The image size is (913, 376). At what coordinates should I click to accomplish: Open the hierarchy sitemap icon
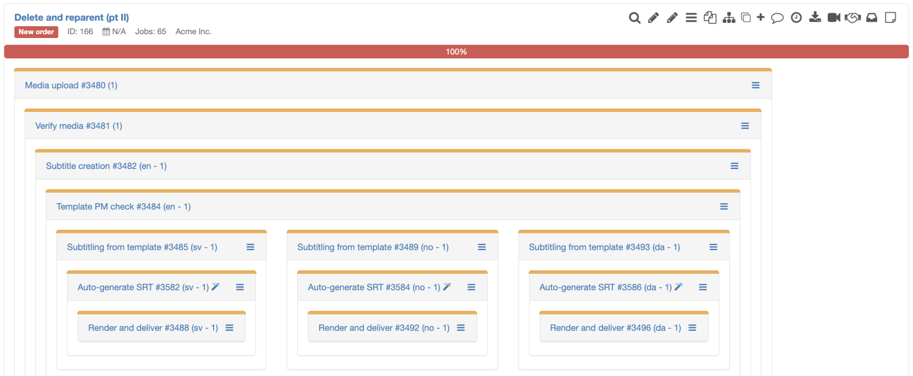[x=729, y=18]
